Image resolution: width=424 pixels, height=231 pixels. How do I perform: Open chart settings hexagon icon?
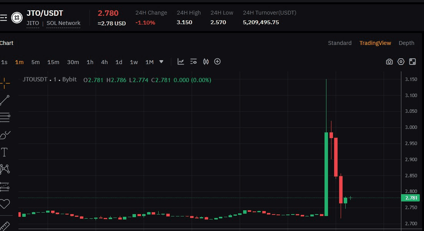coord(401,62)
